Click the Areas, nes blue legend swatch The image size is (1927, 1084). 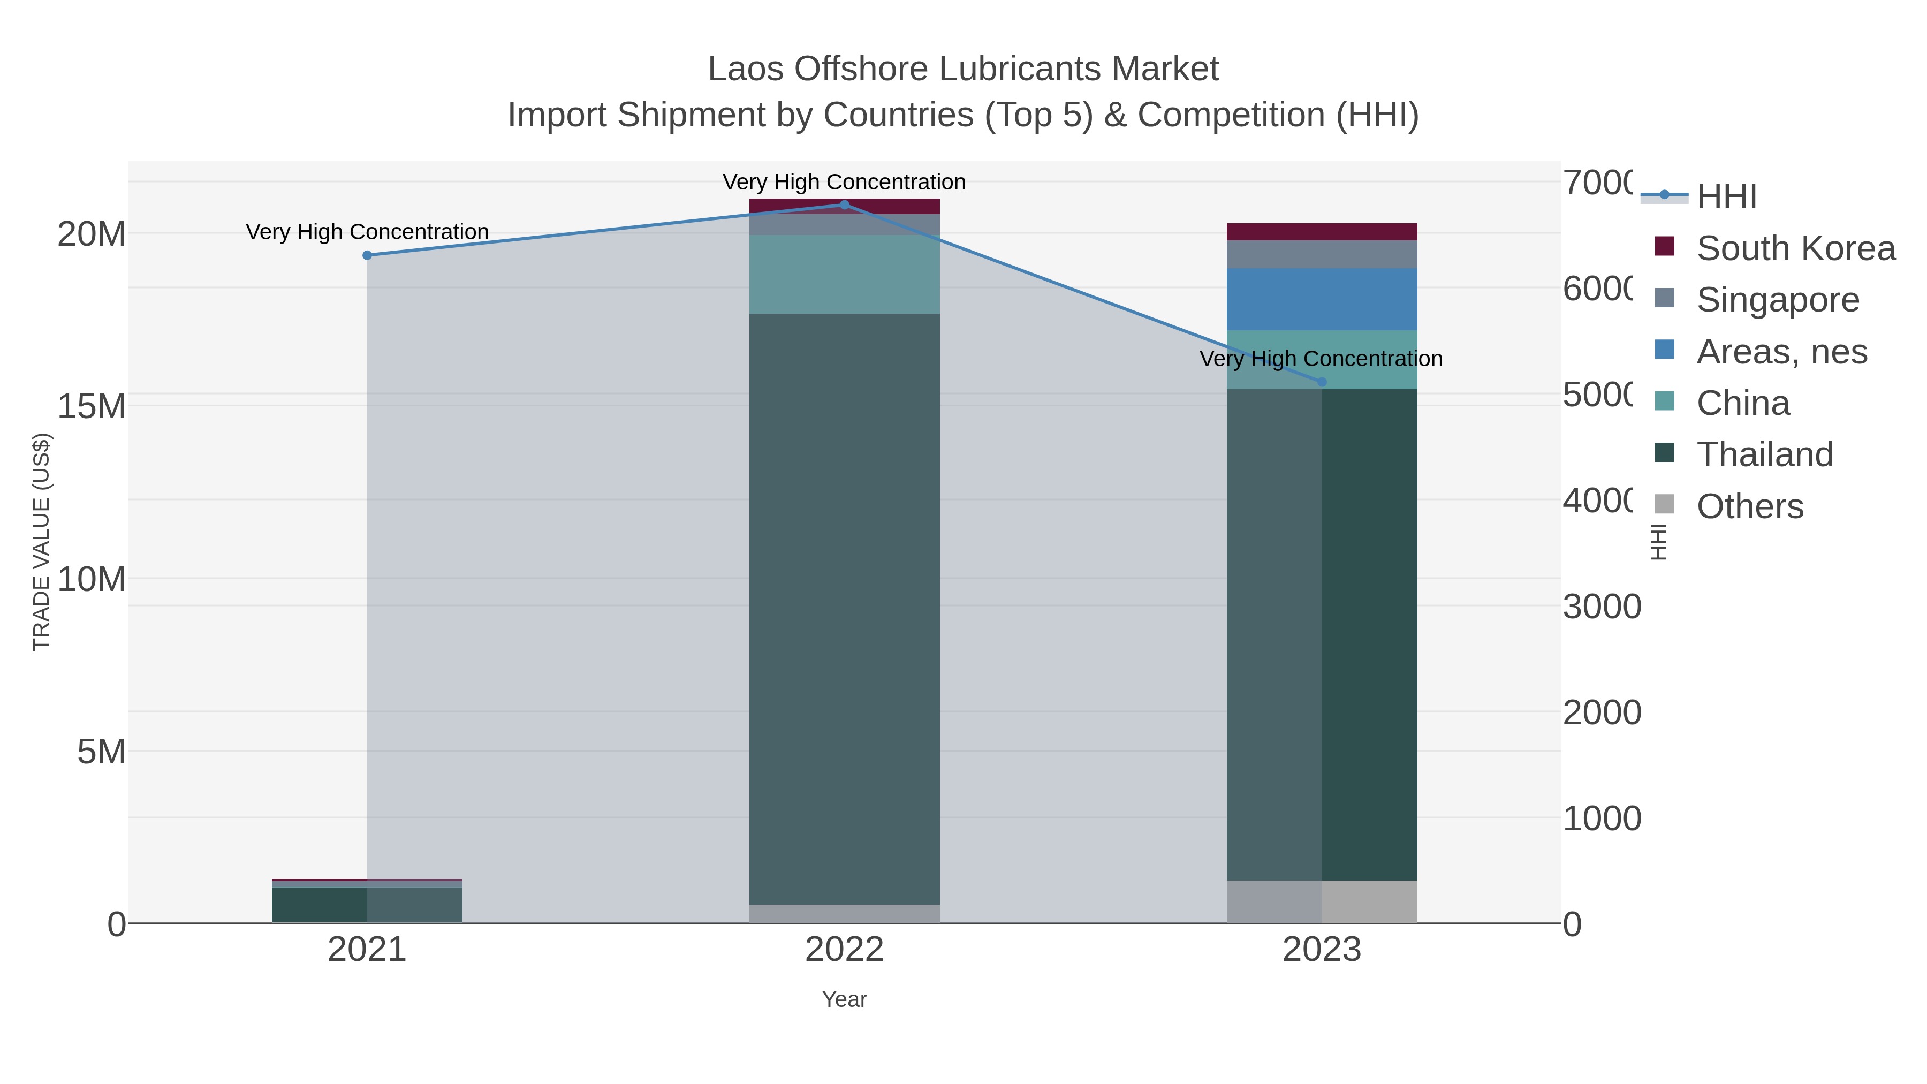[x=1664, y=350]
